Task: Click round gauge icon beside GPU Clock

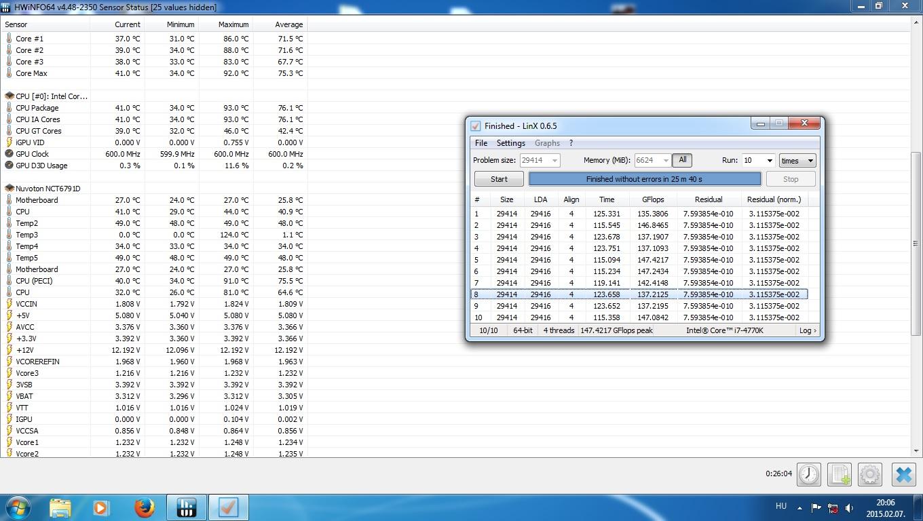Action: [9, 154]
